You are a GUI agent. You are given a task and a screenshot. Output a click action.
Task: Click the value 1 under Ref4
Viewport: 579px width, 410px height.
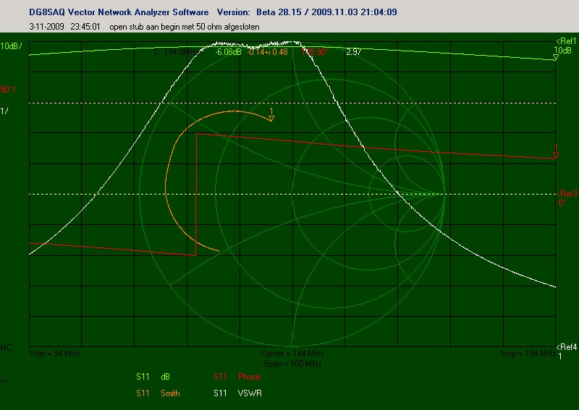tap(560, 356)
